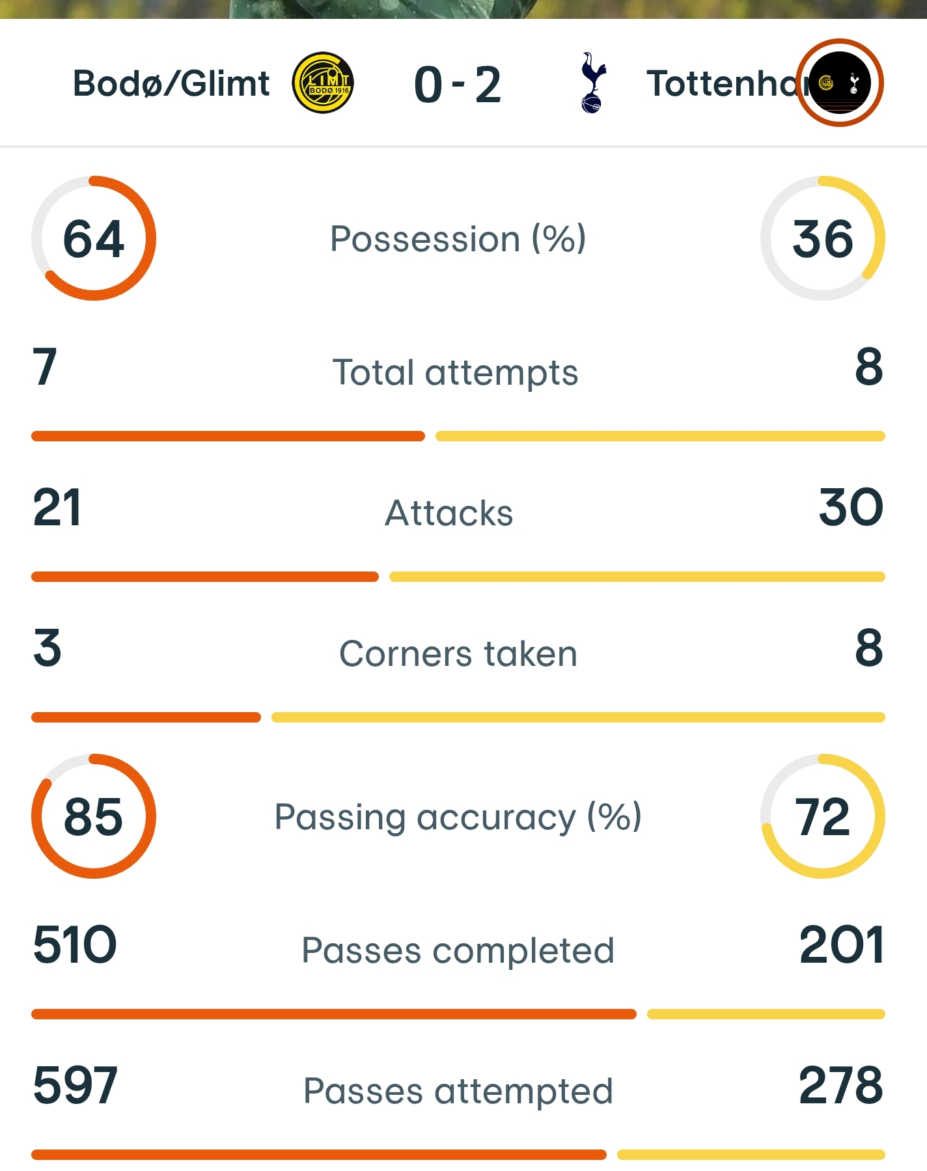Tap the yellow passing accuracy ring showing 72
Image resolution: width=927 pixels, height=1171 pixels.
click(822, 816)
